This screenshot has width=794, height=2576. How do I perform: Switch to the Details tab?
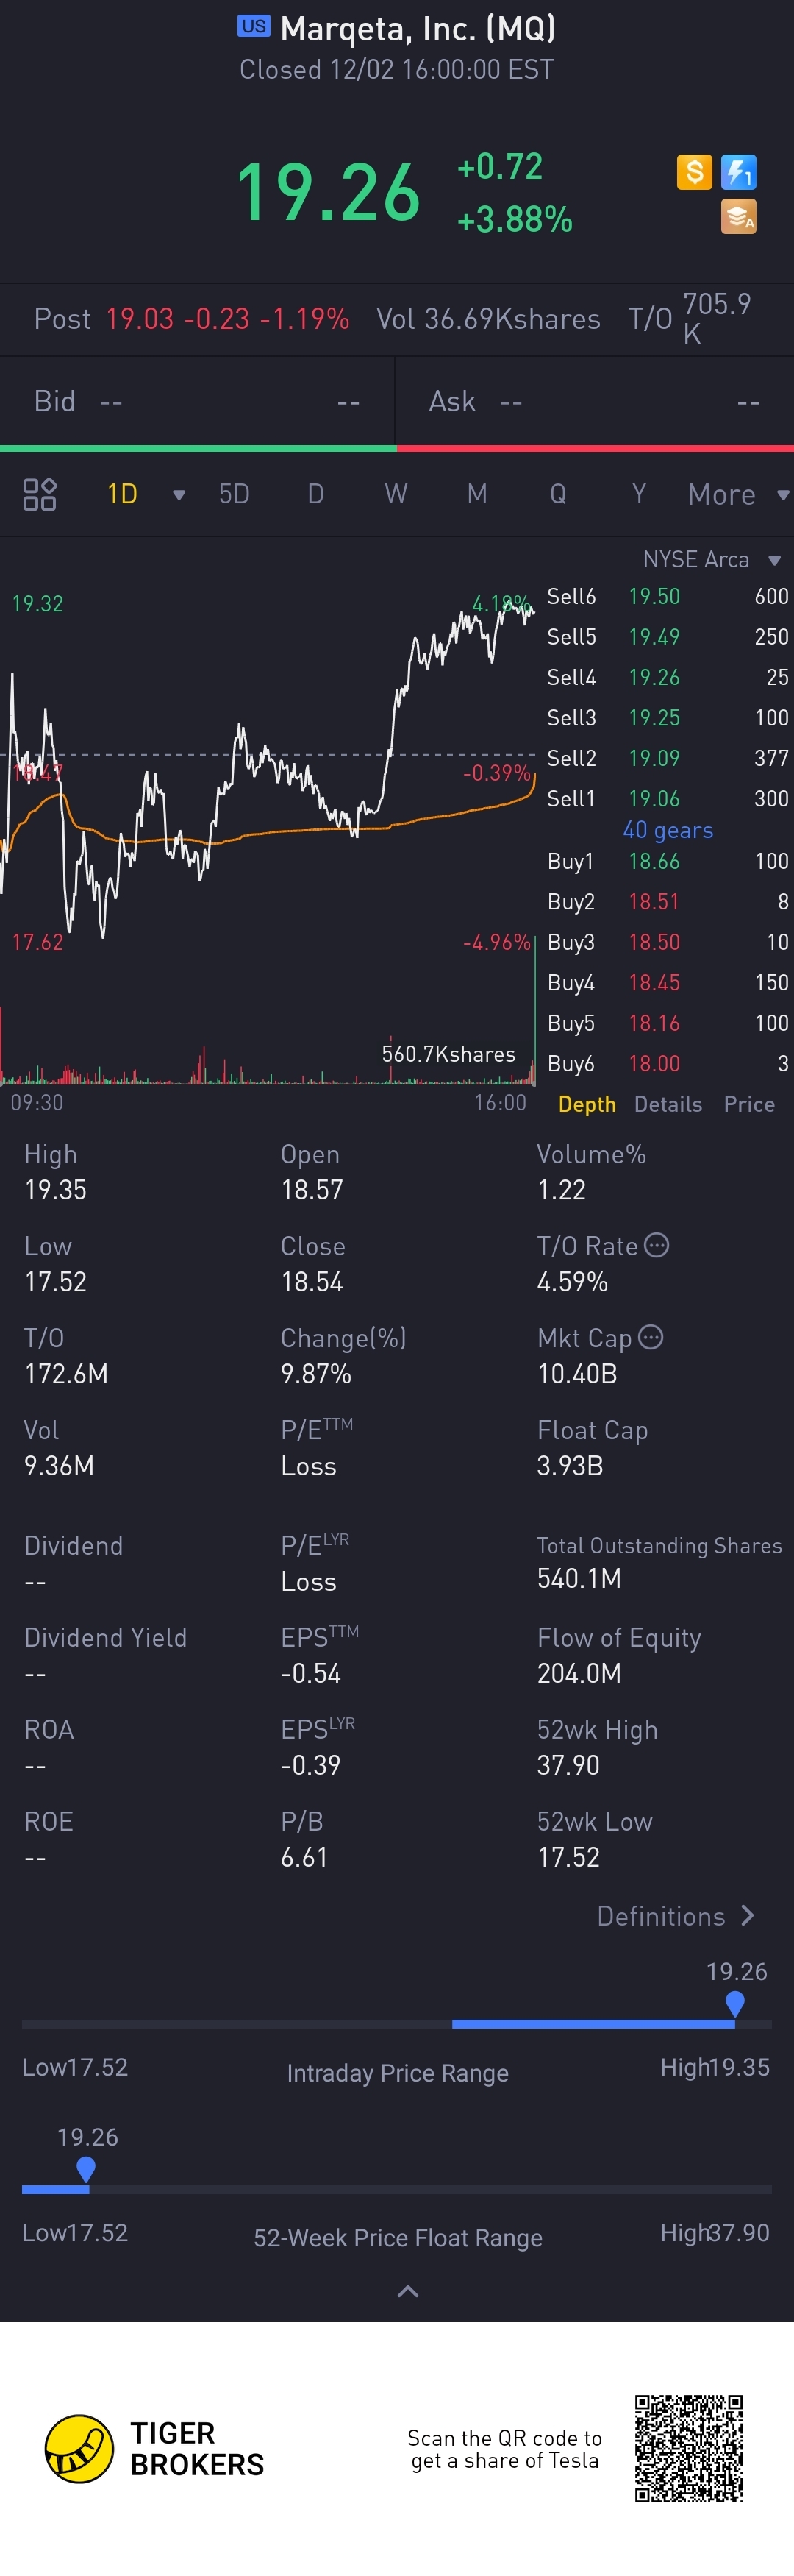[667, 1104]
